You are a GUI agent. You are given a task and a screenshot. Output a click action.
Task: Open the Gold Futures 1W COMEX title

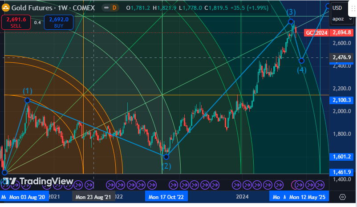coord(53,8)
